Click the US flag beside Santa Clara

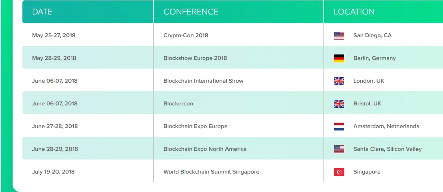tap(339, 149)
